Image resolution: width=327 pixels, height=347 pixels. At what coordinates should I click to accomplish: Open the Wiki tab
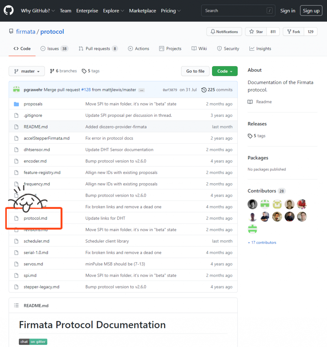(199, 49)
